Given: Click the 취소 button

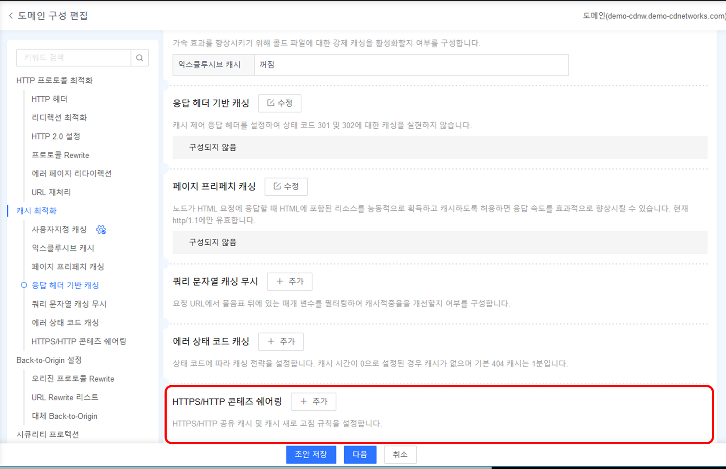Looking at the screenshot, I should (x=400, y=454).
